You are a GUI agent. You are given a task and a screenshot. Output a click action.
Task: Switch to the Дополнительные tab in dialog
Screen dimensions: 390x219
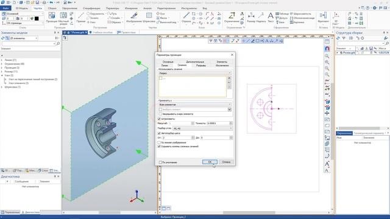(195, 61)
